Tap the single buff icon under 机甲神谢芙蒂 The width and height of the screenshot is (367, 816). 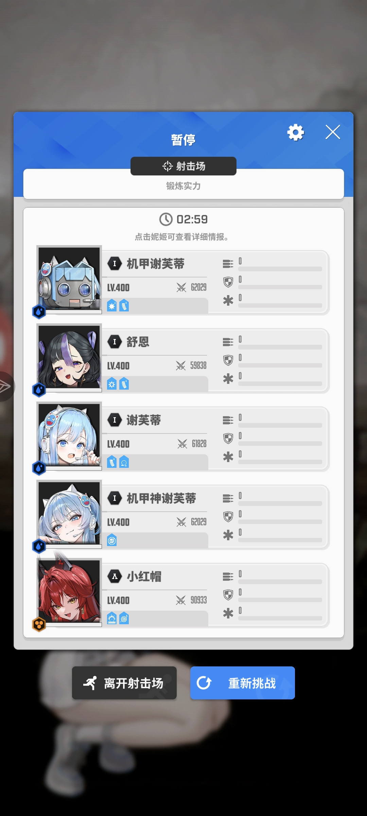112,540
